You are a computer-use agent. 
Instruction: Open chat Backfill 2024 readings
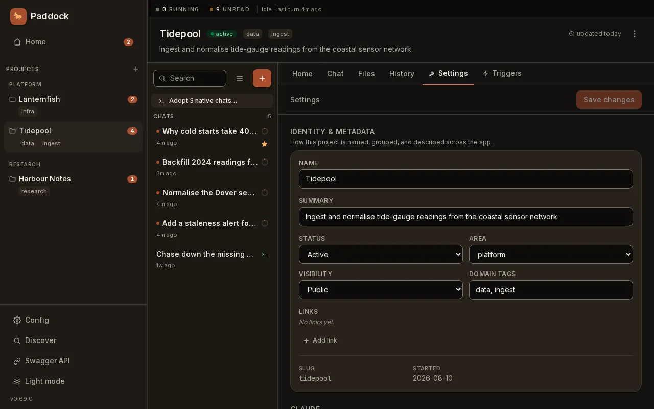pyautogui.click(x=212, y=167)
